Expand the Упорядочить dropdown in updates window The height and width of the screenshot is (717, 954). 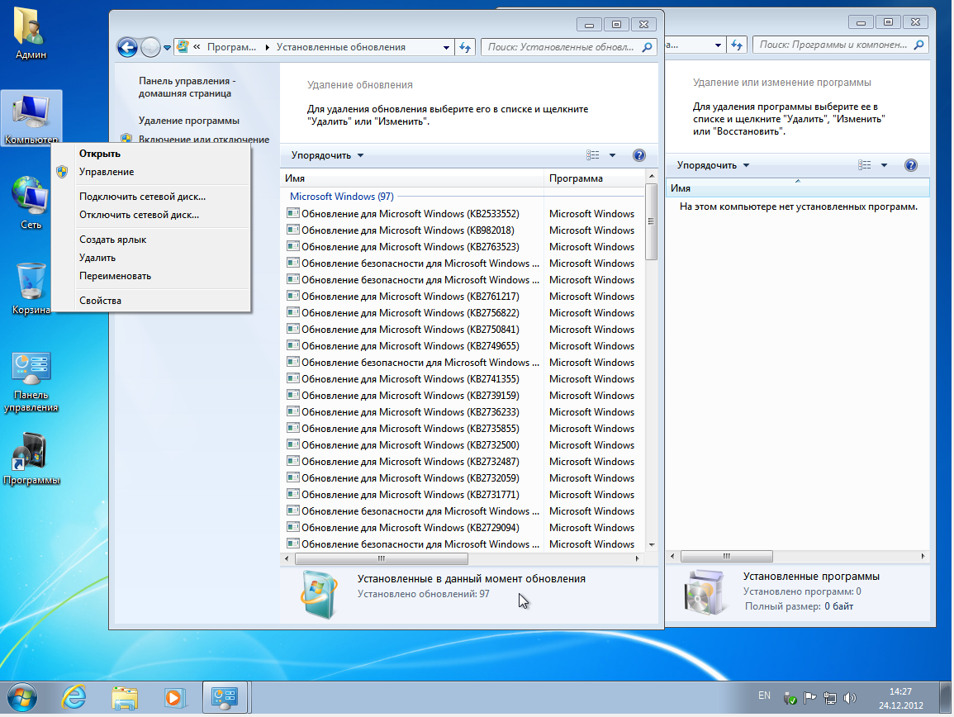pyautogui.click(x=327, y=155)
